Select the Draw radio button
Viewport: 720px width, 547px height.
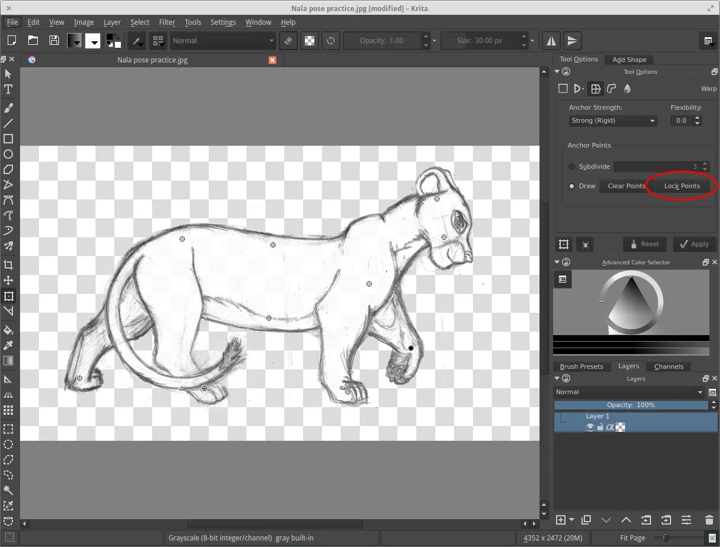click(571, 186)
